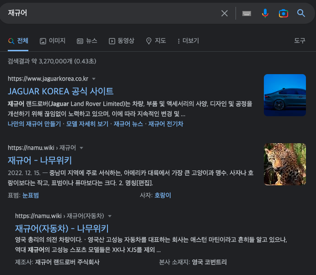Click the namu.wiki › 재규어(자동차) breadcrumb

[x=59, y=216]
